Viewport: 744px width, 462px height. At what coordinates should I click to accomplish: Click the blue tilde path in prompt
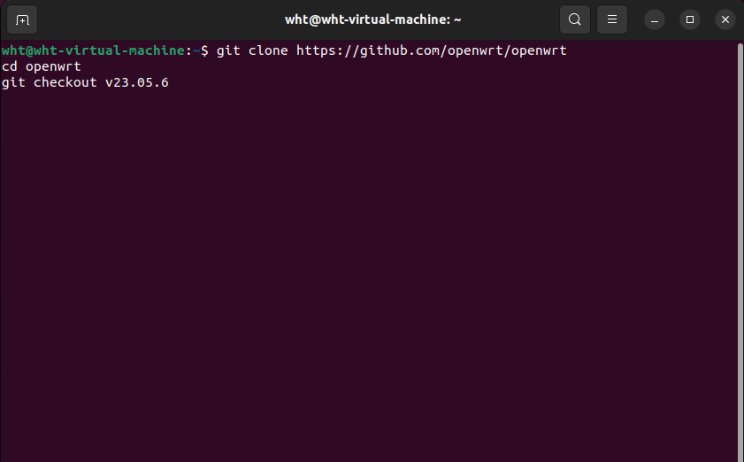pyautogui.click(x=198, y=51)
